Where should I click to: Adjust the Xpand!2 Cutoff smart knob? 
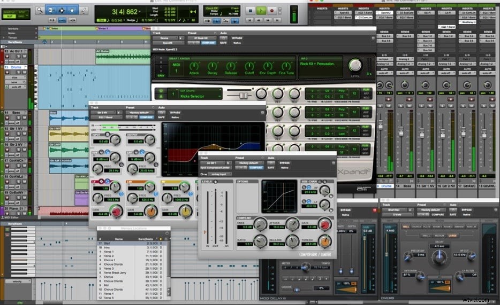(249, 66)
